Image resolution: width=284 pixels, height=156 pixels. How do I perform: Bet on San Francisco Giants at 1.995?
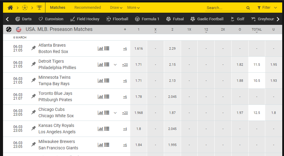172,145
